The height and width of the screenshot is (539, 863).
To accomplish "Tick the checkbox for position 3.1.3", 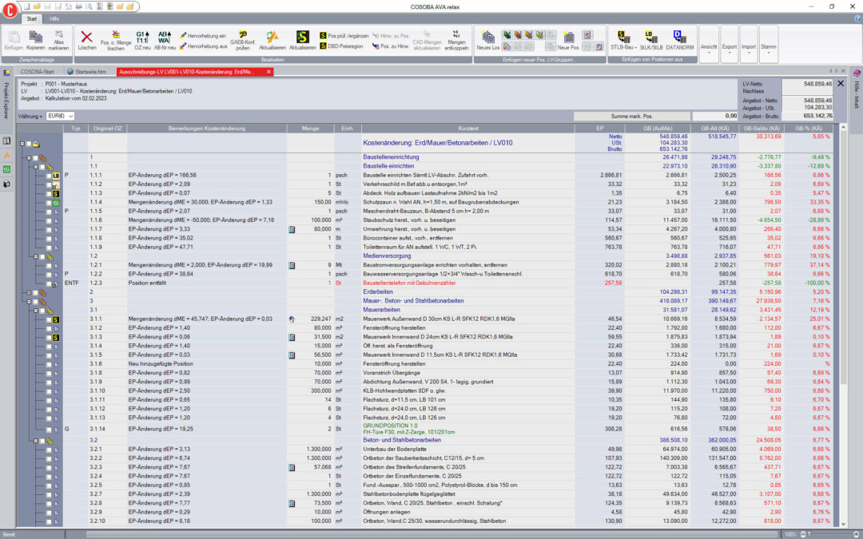I will click(49, 337).
